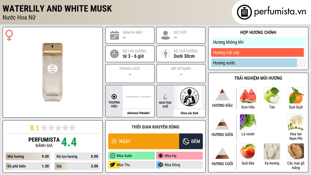Open the Các loại gỗ trắng wood image
Viewport: 311px width, 175px height.
[x=296, y=151]
